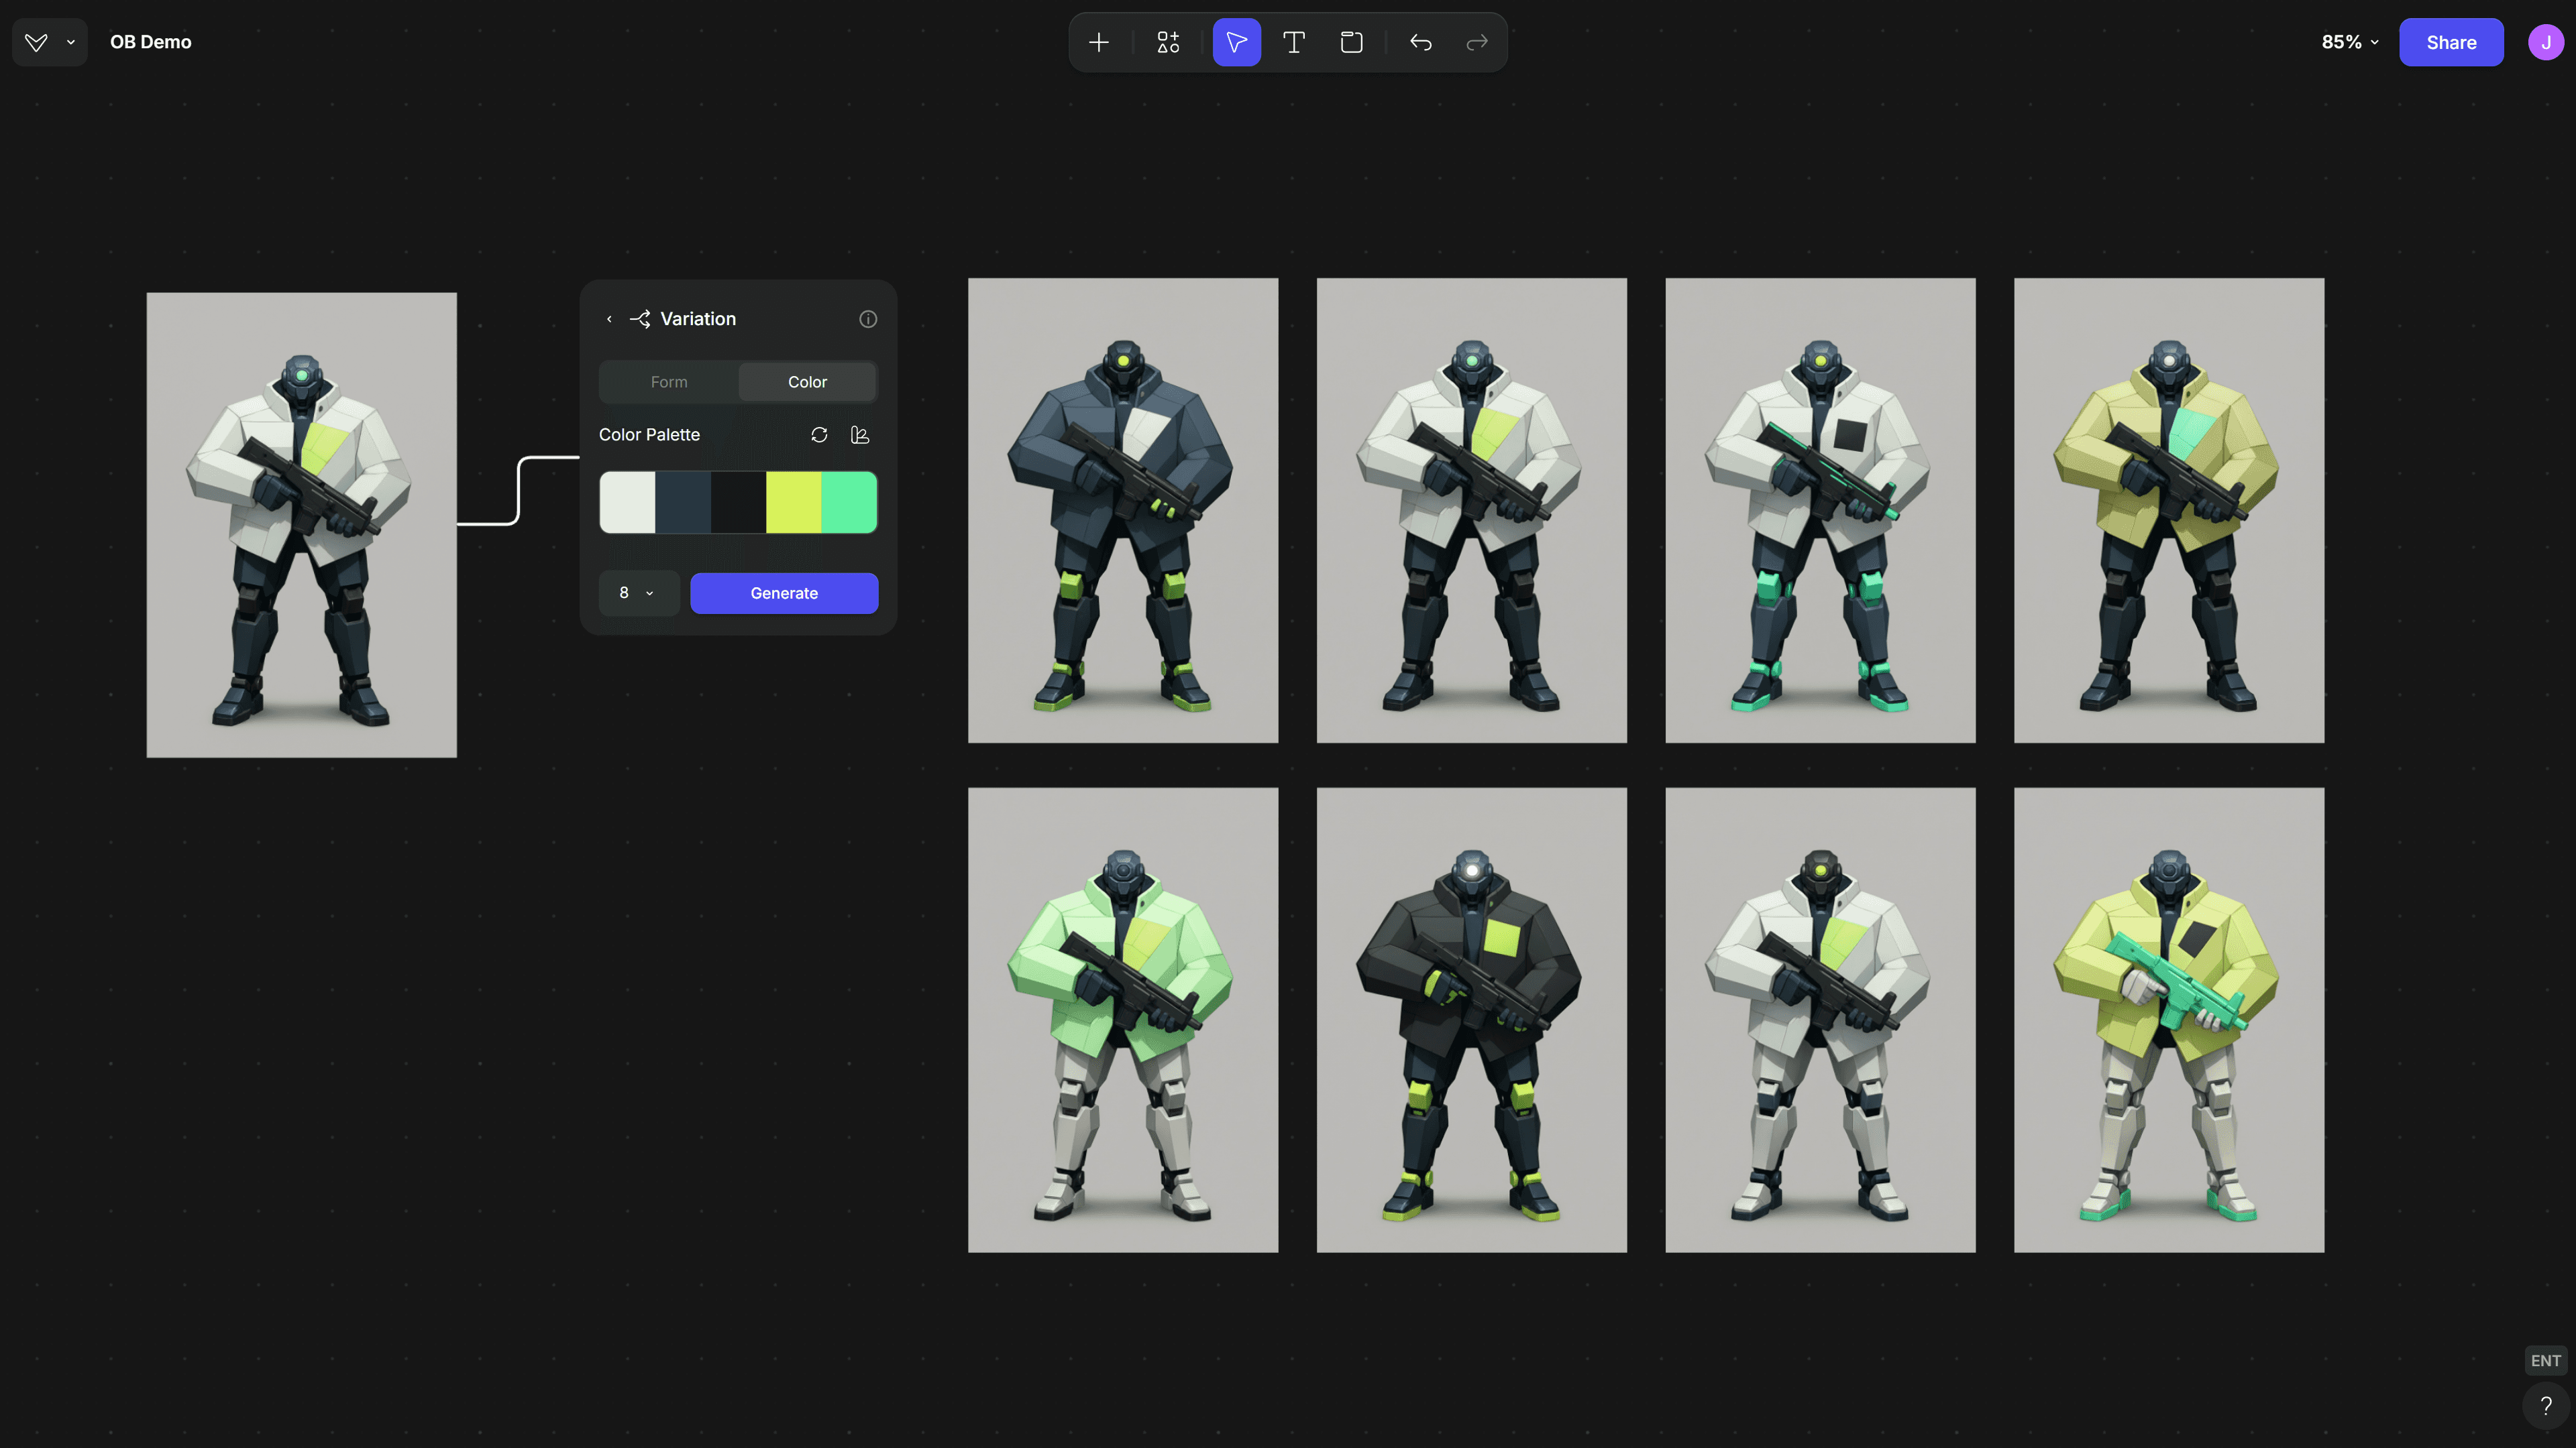Click the undo arrow
Screen dimensions: 2576x1448
(1420, 42)
